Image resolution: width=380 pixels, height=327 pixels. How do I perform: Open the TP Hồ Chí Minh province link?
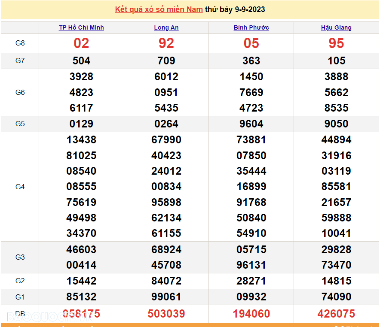click(x=81, y=27)
